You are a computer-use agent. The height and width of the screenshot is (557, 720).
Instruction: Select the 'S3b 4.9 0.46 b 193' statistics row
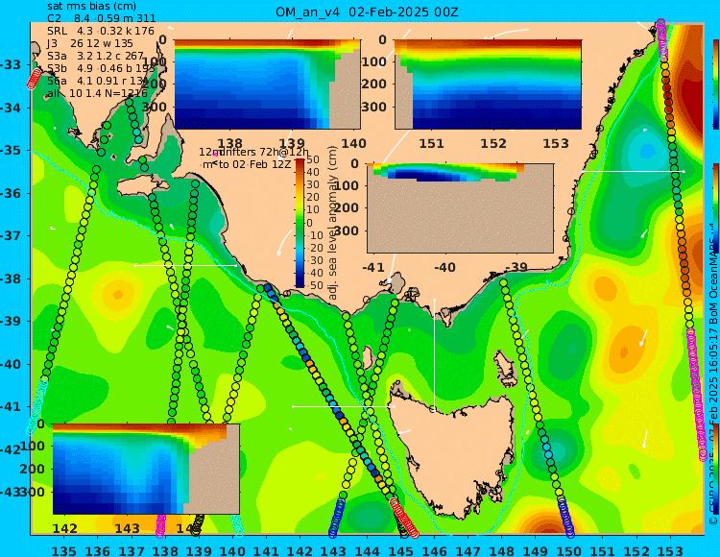click(101, 68)
